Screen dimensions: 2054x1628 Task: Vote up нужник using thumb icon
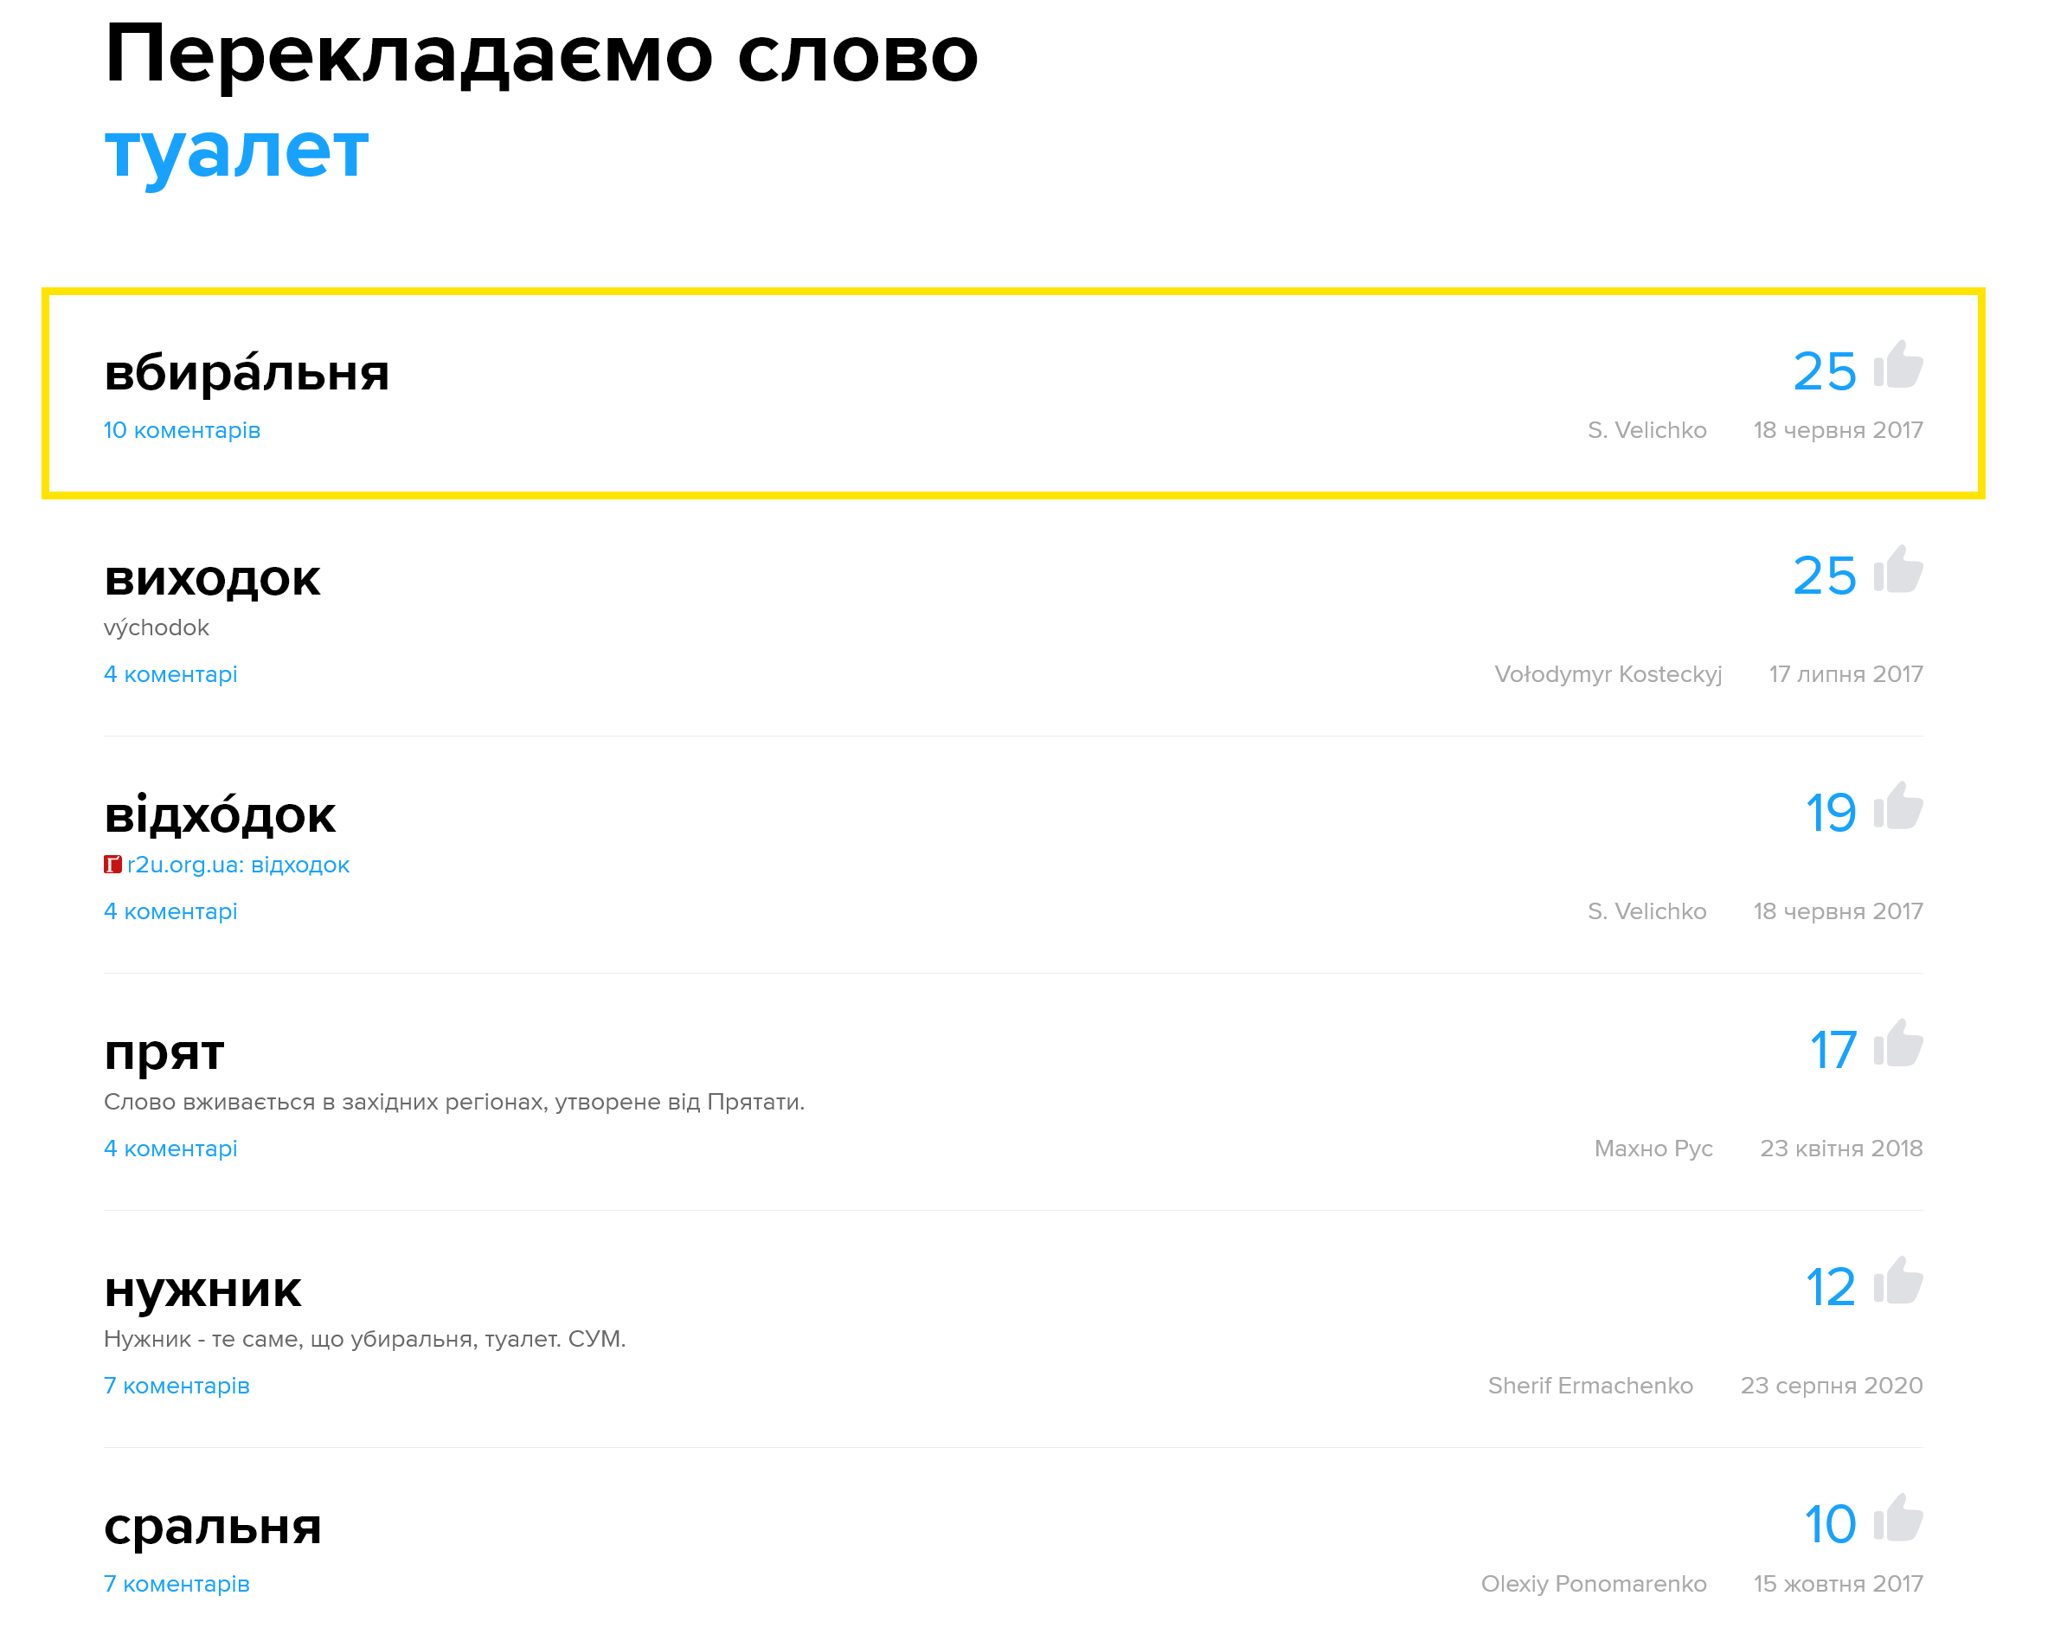[x=1897, y=1281]
